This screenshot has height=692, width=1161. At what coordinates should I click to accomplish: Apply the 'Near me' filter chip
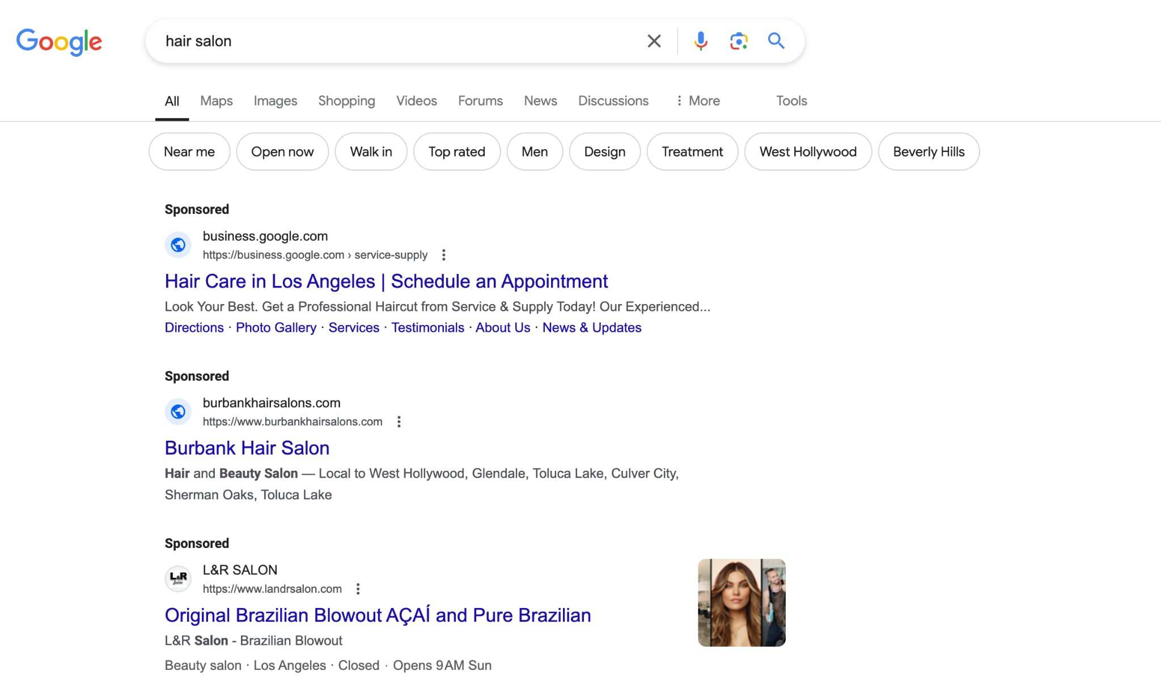pos(189,151)
